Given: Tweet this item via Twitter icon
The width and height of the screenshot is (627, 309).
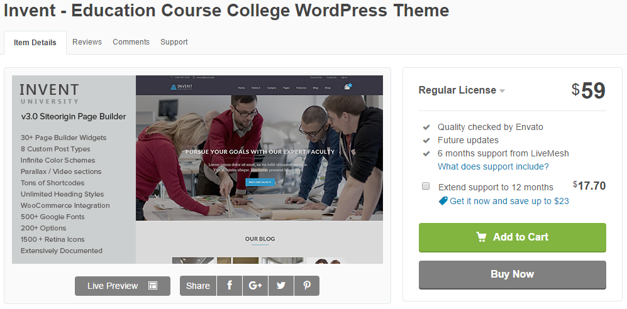Looking at the screenshot, I should point(281,286).
